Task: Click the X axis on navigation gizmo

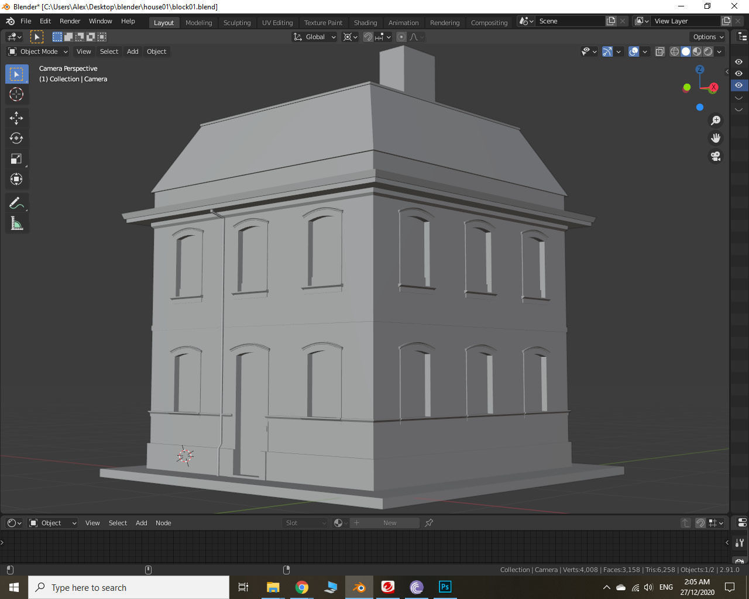Action: click(x=713, y=87)
